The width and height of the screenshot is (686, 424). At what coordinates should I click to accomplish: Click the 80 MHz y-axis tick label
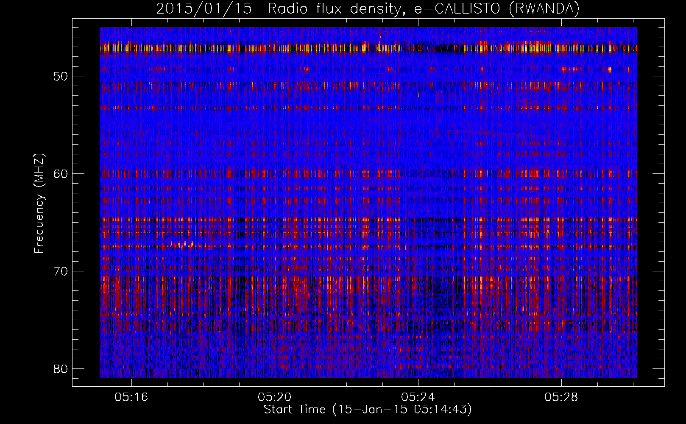click(61, 369)
